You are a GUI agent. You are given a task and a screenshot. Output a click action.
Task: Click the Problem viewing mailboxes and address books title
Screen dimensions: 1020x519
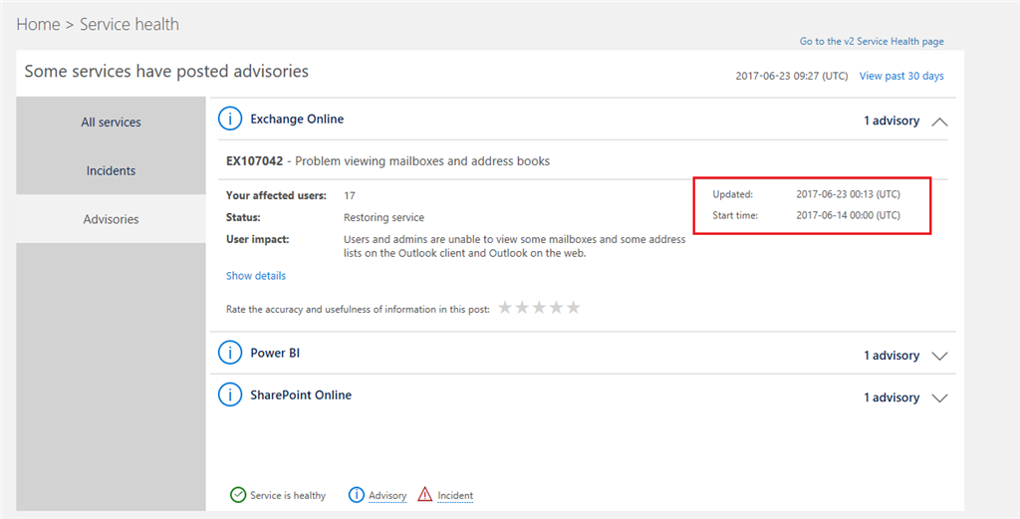pyautogui.click(x=422, y=161)
